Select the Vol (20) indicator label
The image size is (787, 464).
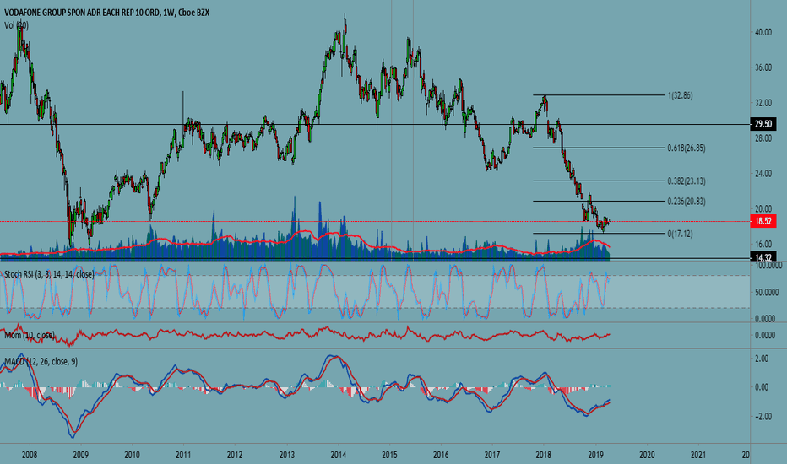pyautogui.click(x=16, y=25)
